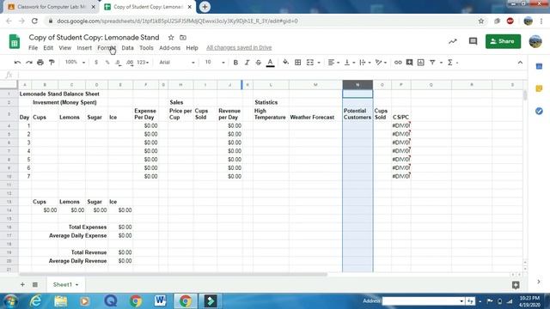Viewport: 550px width, 309px height.
Task: Open the Edit menu
Action: [48, 48]
